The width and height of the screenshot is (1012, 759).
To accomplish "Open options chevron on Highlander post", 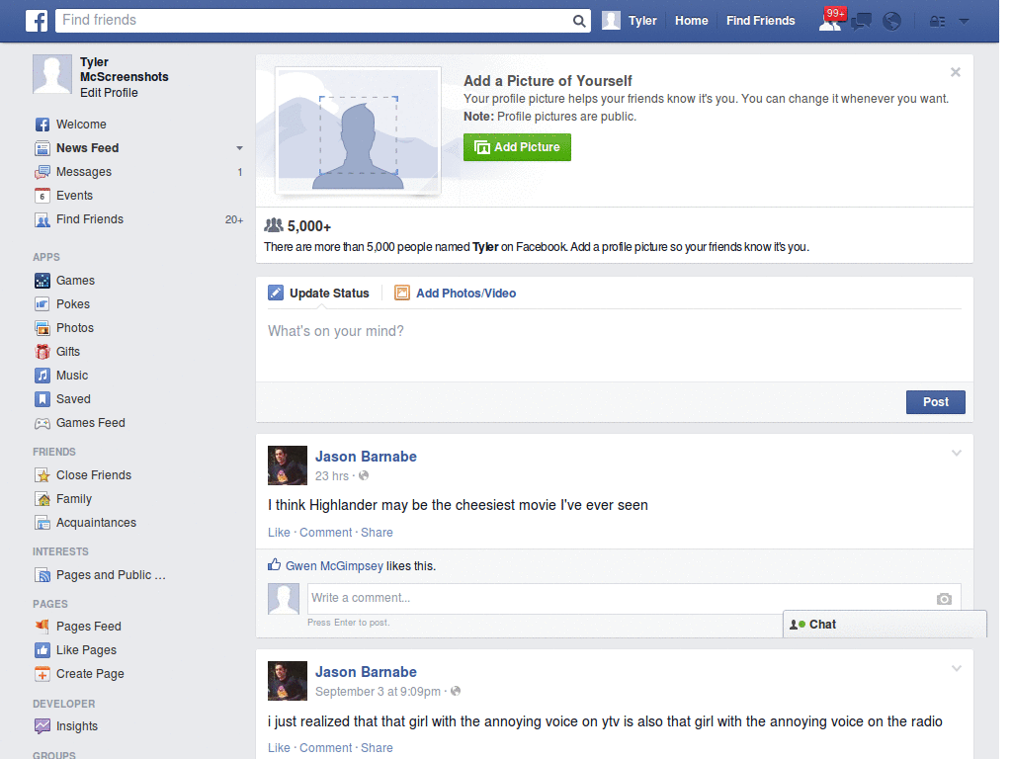I will point(957,453).
